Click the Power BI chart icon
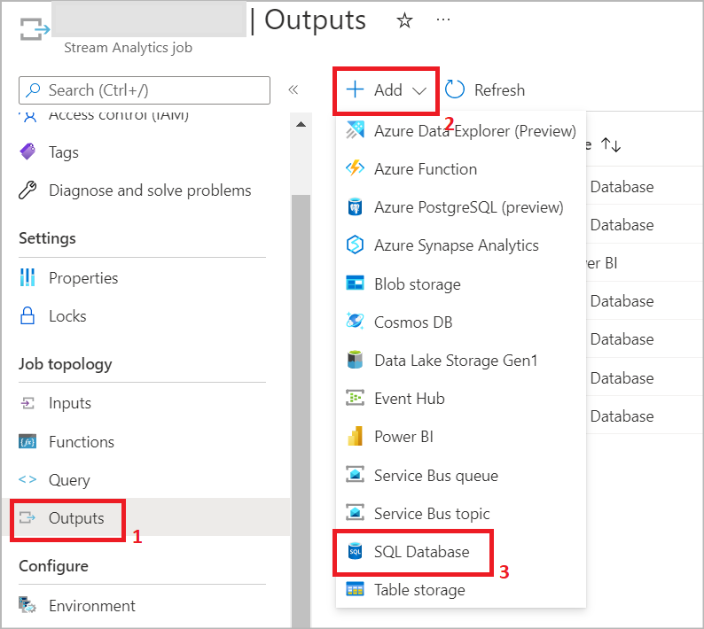Screen dimensions: 704x629 coord(356,437)
